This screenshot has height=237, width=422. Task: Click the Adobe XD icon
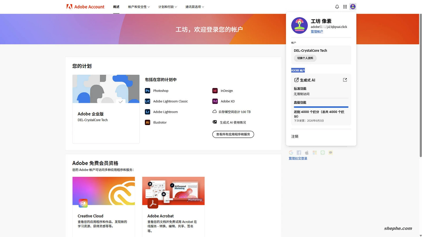point(215,101)
